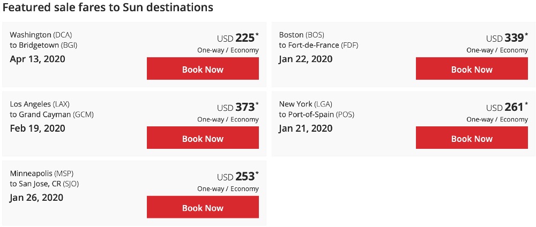Click the USD 339 fare price
Screen dimensions: 536x227
507,38
